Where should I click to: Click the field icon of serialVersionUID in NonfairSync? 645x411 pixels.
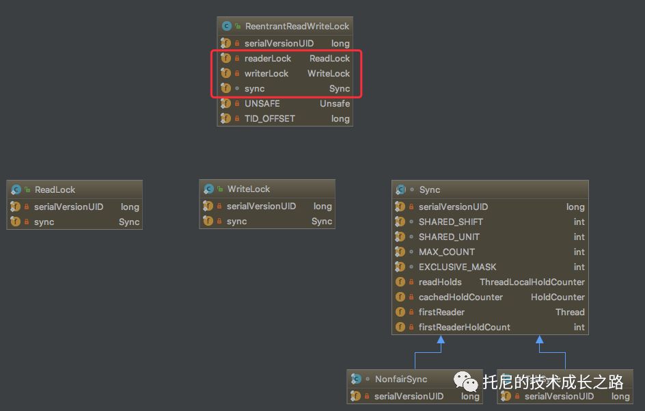[x=355, y=396]
